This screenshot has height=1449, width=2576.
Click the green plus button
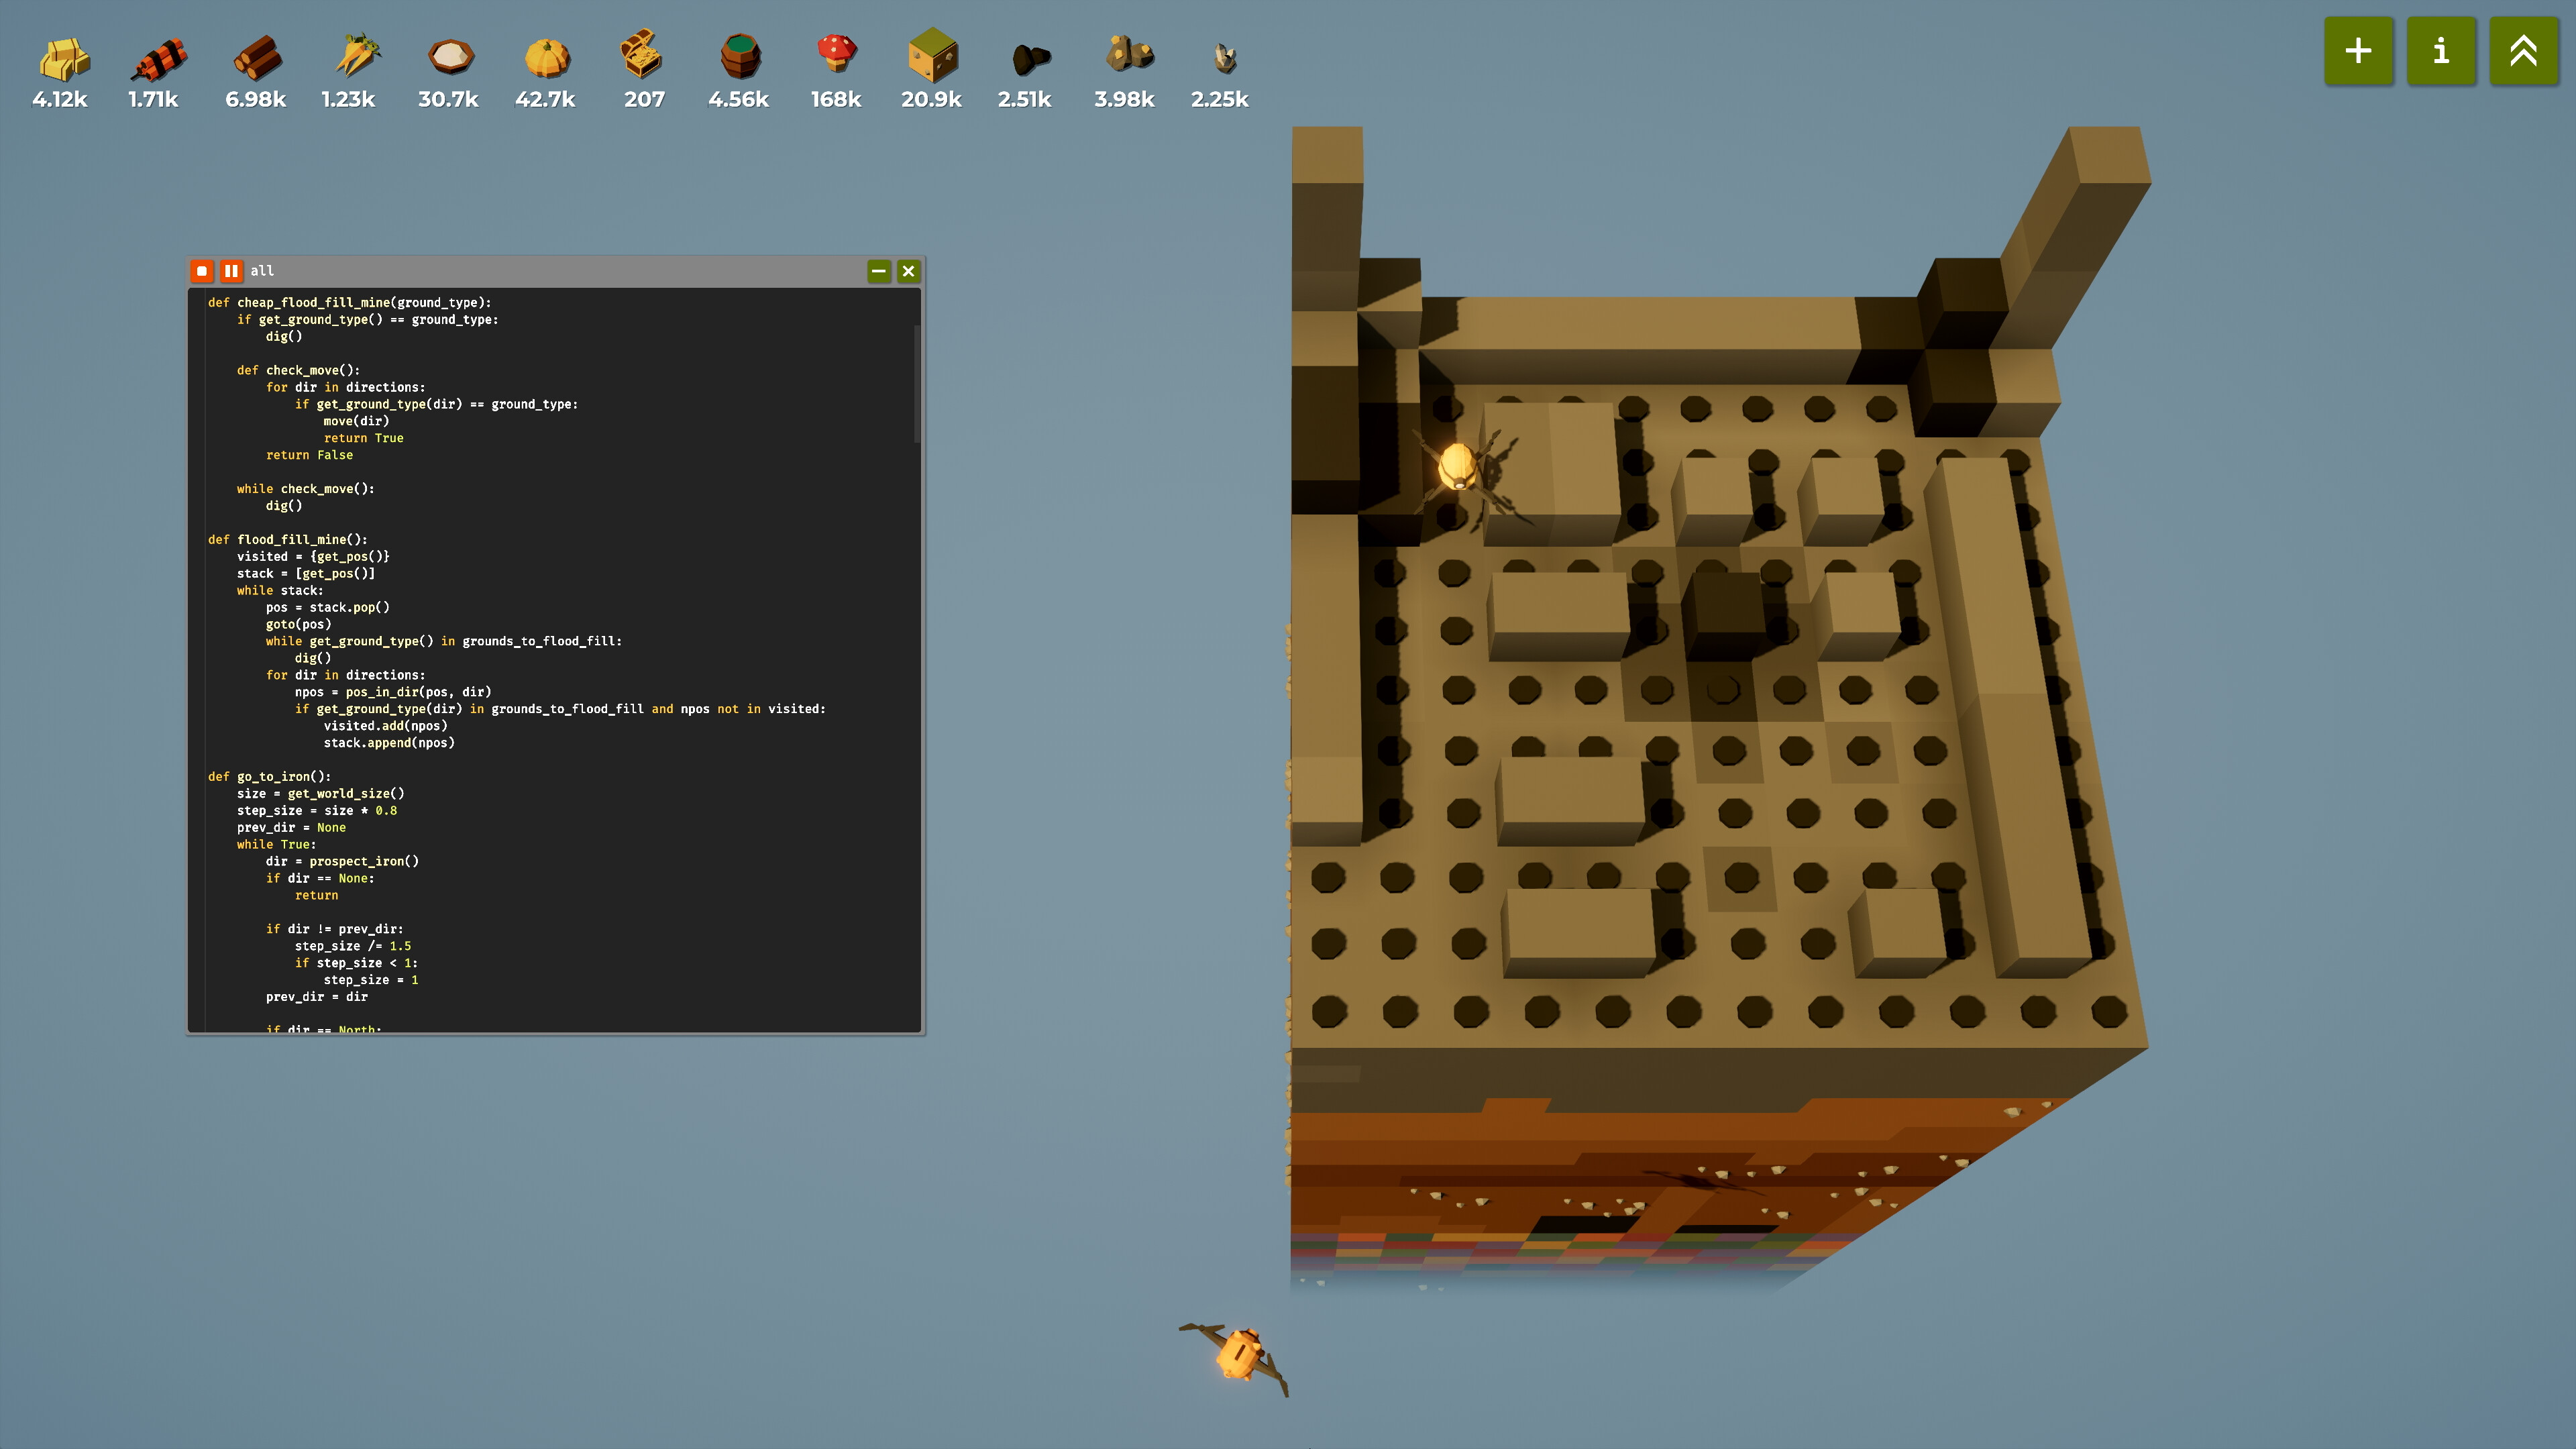click(x=2358, y=51)
